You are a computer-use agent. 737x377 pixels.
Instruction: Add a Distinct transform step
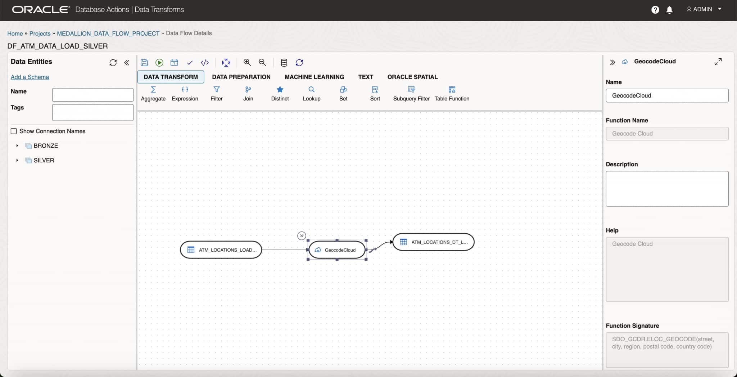(x=280, y=93)
